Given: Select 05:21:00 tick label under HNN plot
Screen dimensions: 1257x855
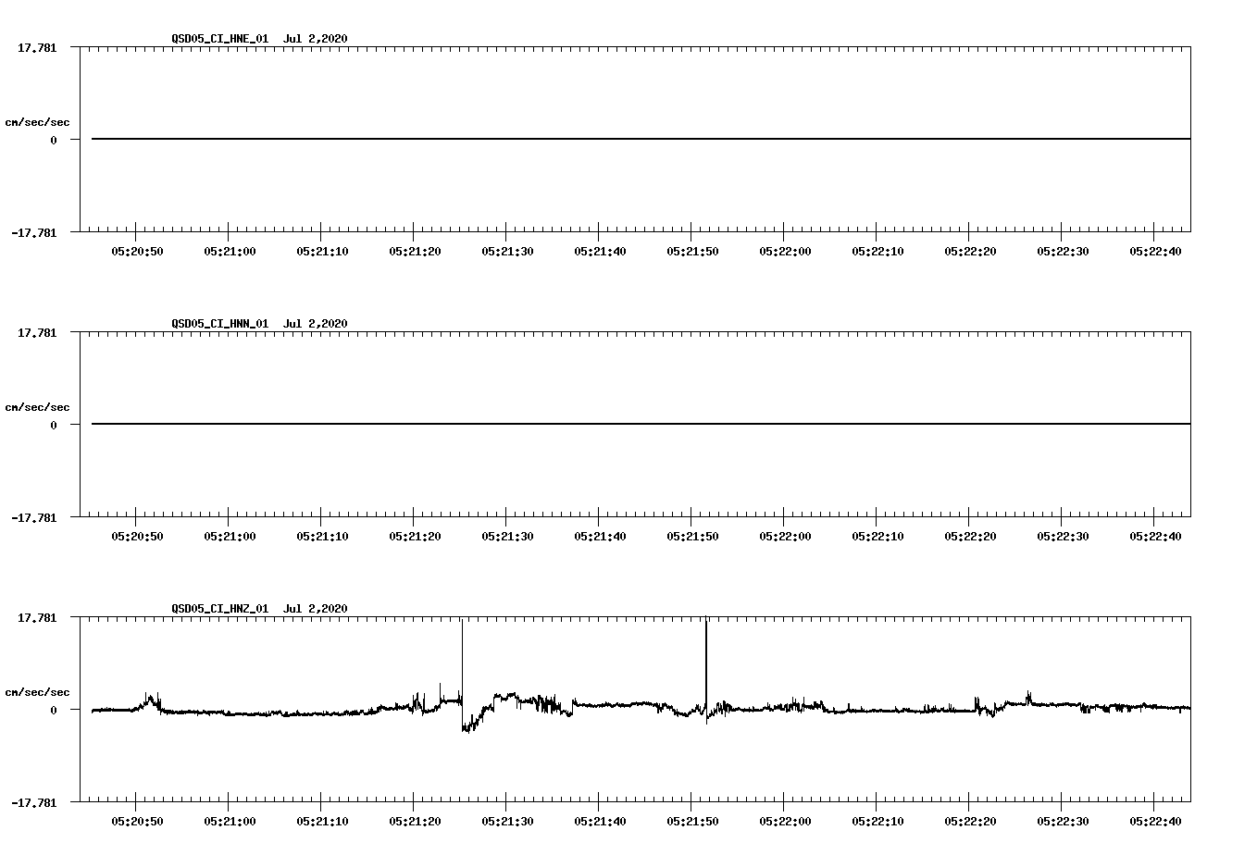Looking at the screenshot, I should 230,537.
